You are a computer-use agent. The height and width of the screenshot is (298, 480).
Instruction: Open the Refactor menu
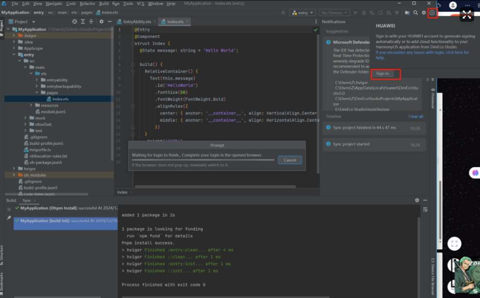click(87, 4)
